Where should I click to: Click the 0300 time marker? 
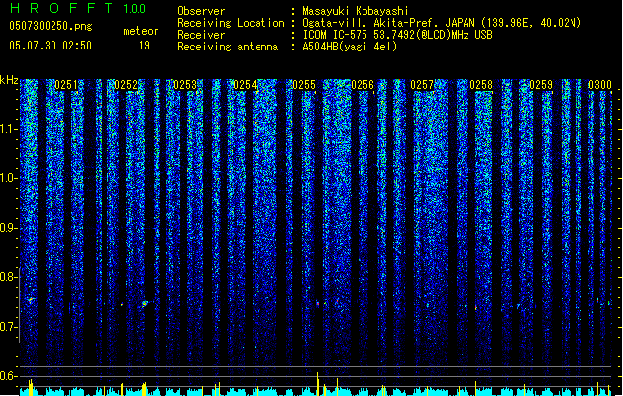pos(600,85)
